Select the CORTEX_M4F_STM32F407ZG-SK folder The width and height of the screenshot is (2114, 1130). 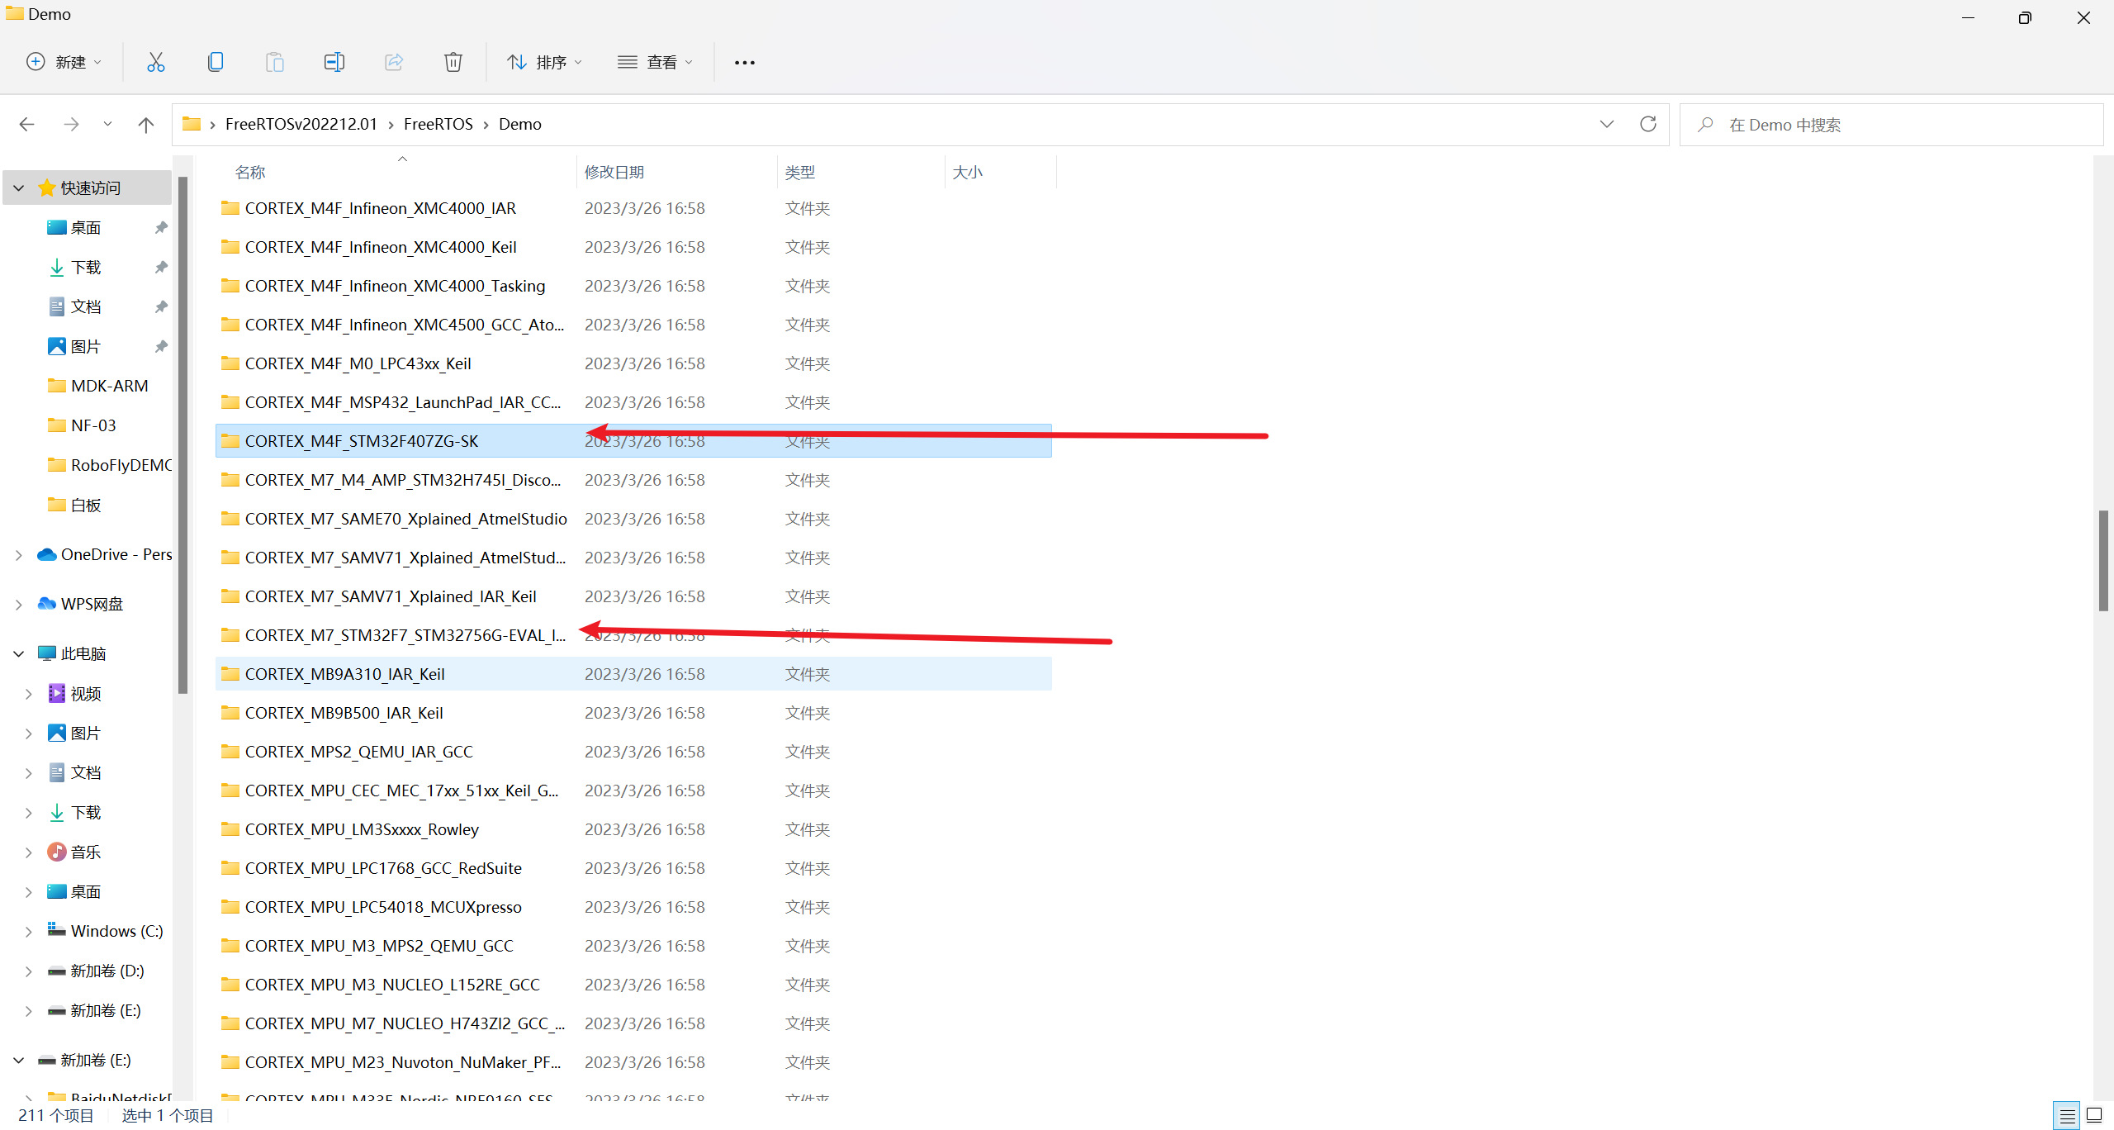tap(633, 441)
